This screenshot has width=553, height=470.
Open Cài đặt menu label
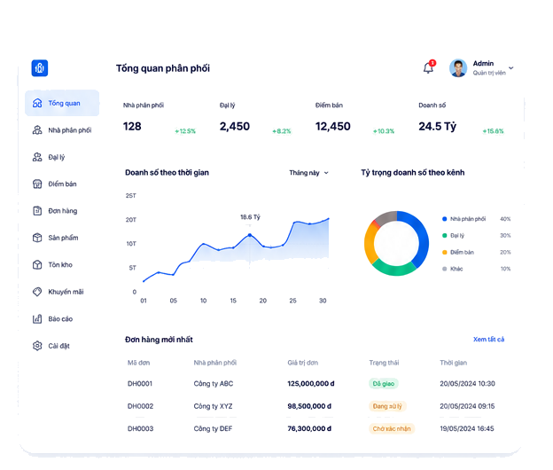tap(58, 346)
